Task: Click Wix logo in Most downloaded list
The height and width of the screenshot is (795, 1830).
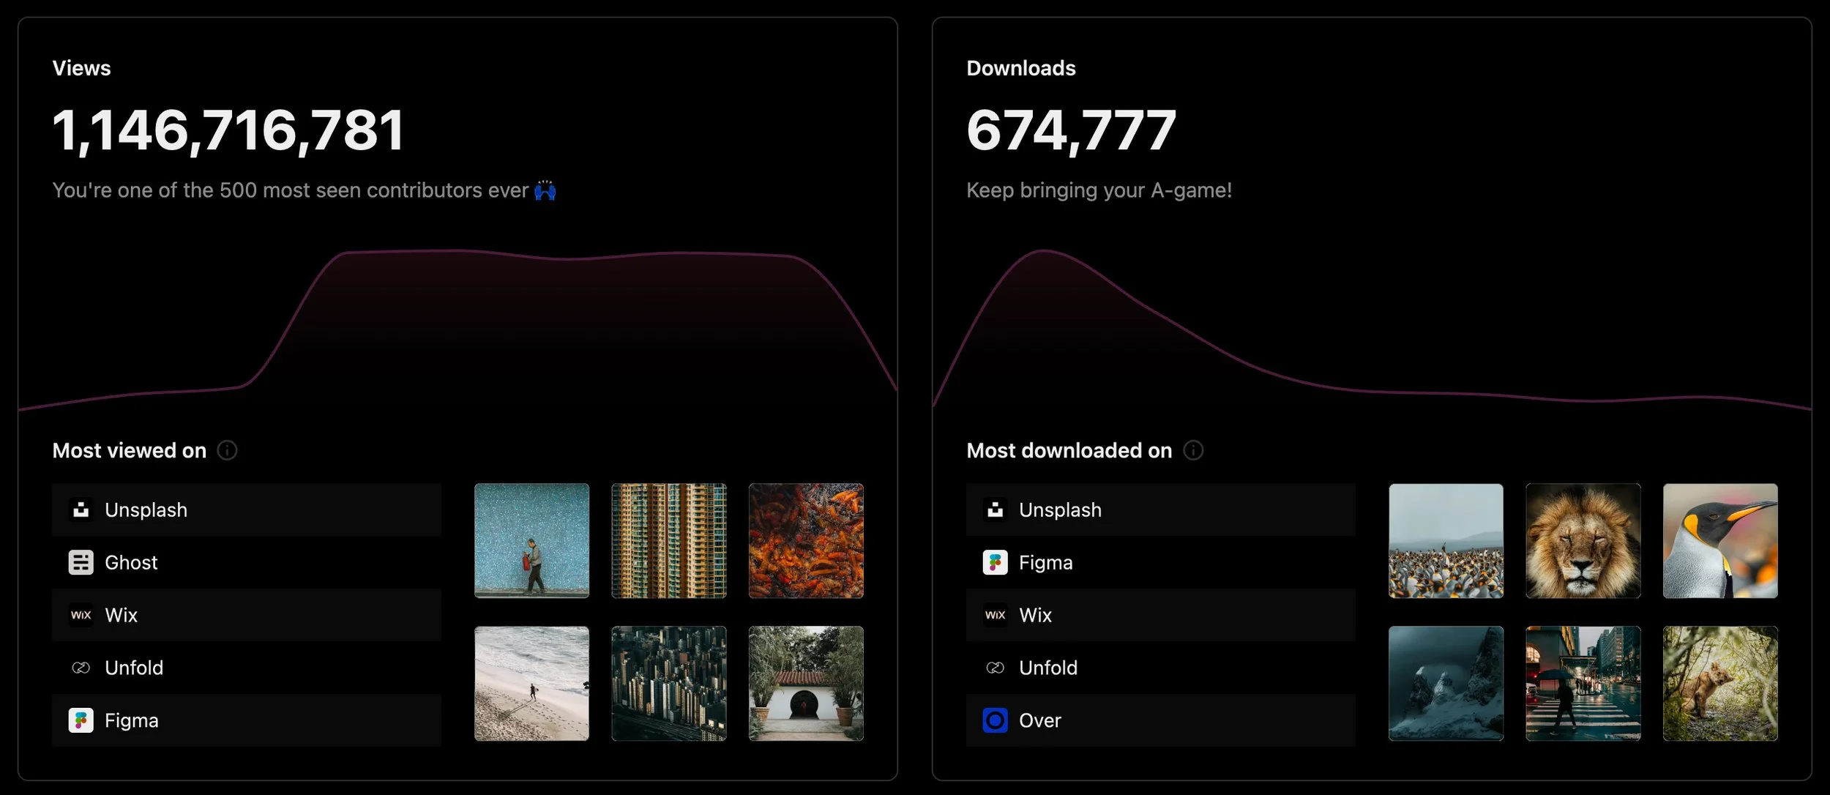Action: click(x=995, y=615)
